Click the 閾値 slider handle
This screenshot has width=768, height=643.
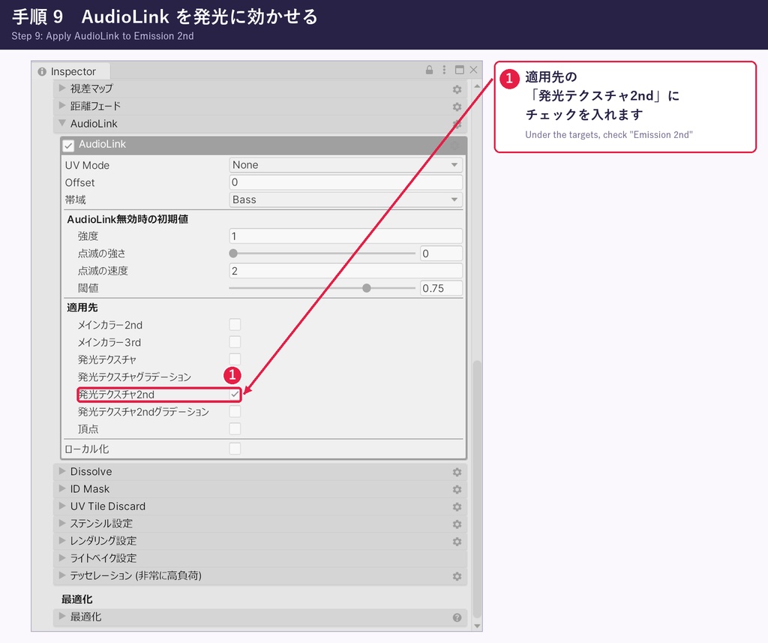point(366,288)
